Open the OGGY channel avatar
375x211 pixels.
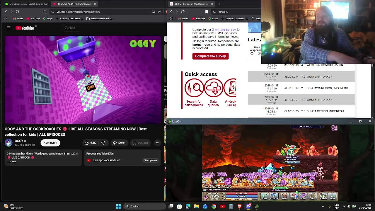click(x=8, y=143)
